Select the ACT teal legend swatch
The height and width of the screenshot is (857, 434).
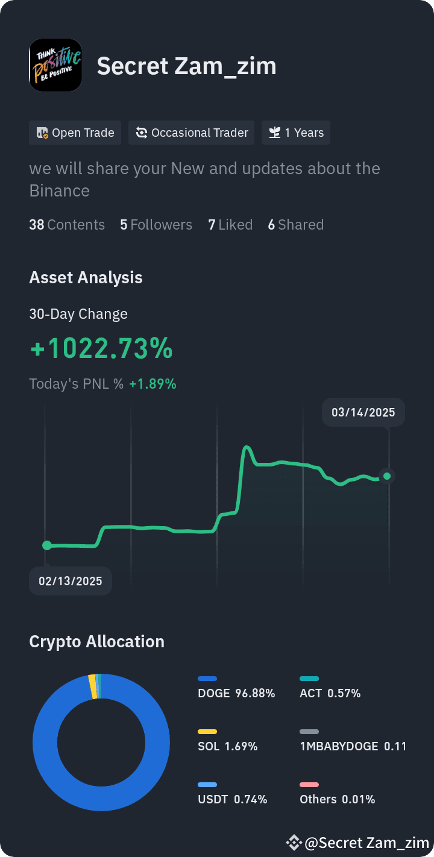pyautogui.click(x=309, y=679)
